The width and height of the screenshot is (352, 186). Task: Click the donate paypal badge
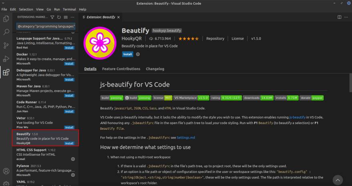pos(312,98)
